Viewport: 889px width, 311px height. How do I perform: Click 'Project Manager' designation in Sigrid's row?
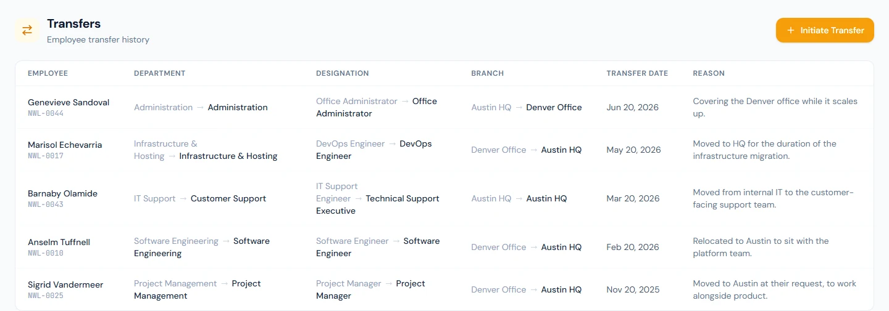[x=370, y=289]
